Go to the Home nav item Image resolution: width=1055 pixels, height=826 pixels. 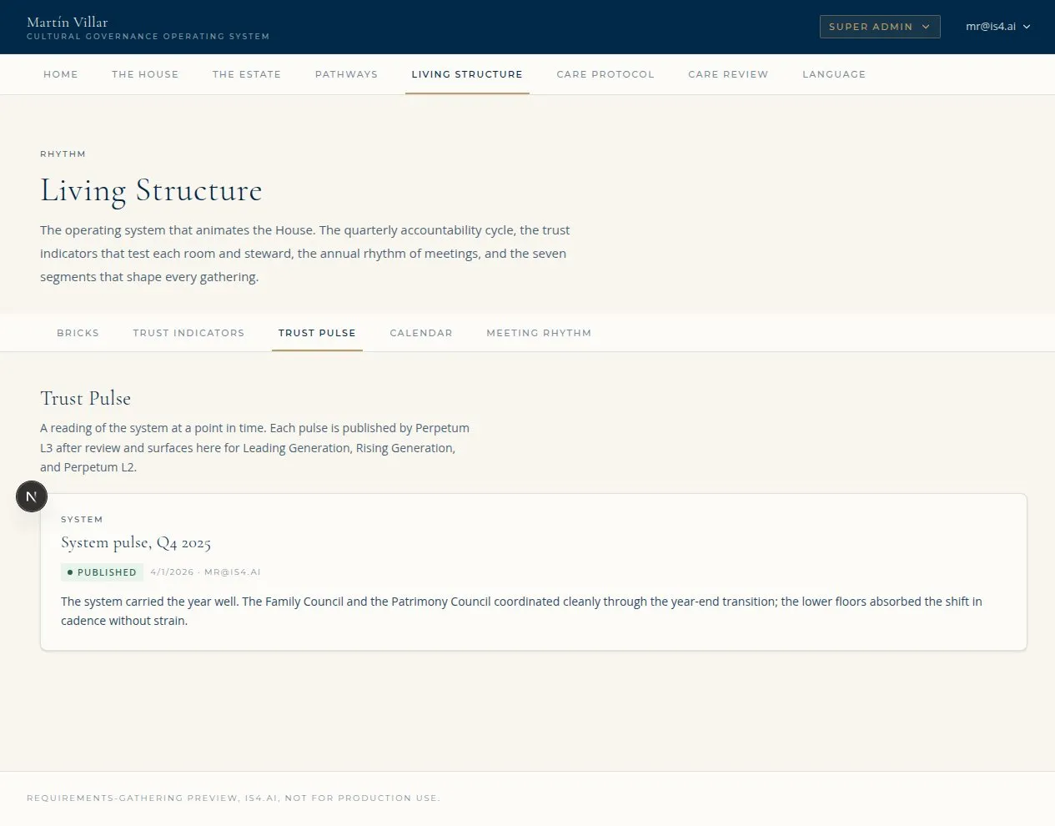pyautogui.click(x=61, y=74)
